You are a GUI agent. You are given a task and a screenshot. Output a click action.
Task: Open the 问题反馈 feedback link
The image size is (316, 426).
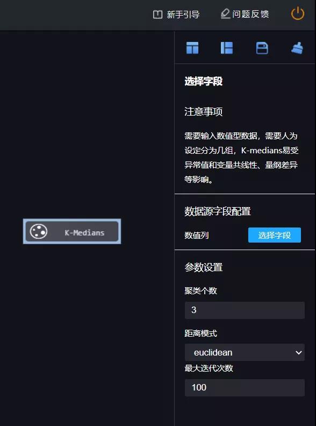pyautogui.click(x=250, y=14)
